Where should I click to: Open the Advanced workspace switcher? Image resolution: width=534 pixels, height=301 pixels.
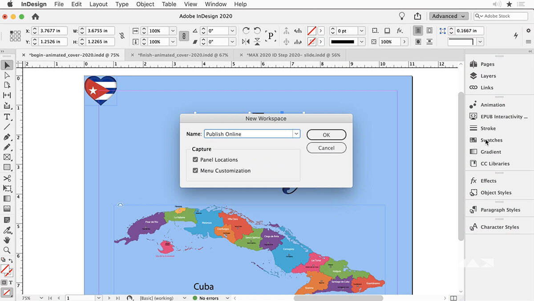coord(449,16)
